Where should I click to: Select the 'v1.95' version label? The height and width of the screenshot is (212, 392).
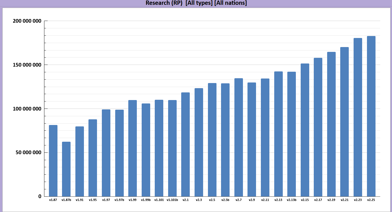(x=93, y=200)
